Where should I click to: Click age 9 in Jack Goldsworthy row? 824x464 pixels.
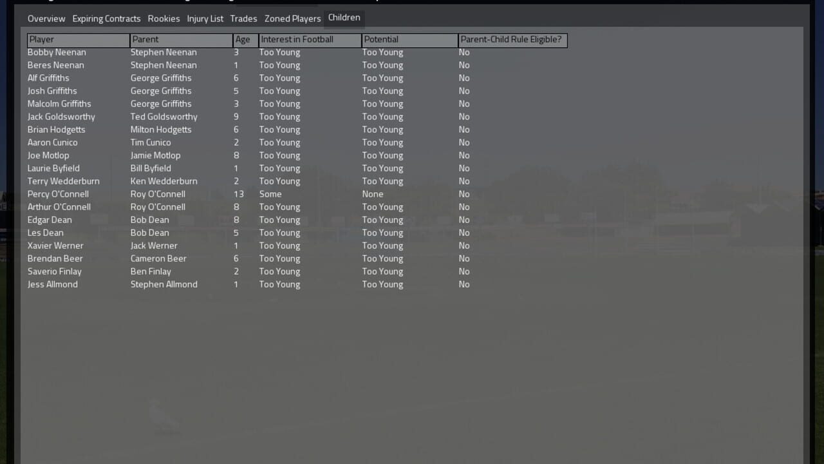236,117
